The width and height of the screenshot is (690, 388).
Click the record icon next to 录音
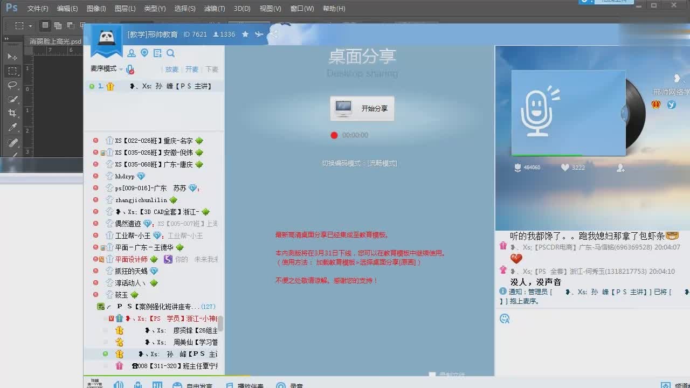(x=280, y=385)
